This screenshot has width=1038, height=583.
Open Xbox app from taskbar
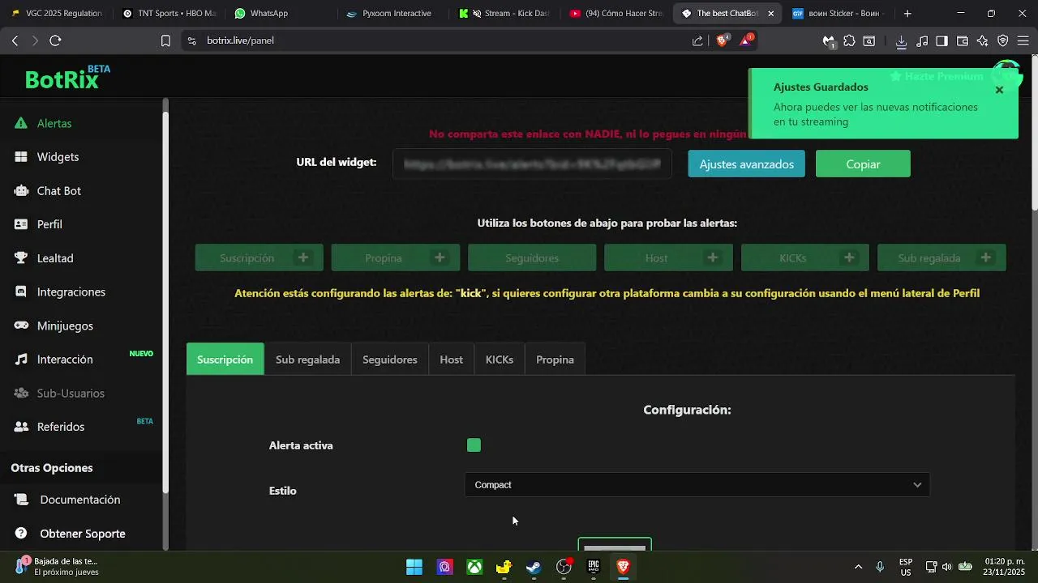pos(474,567)
